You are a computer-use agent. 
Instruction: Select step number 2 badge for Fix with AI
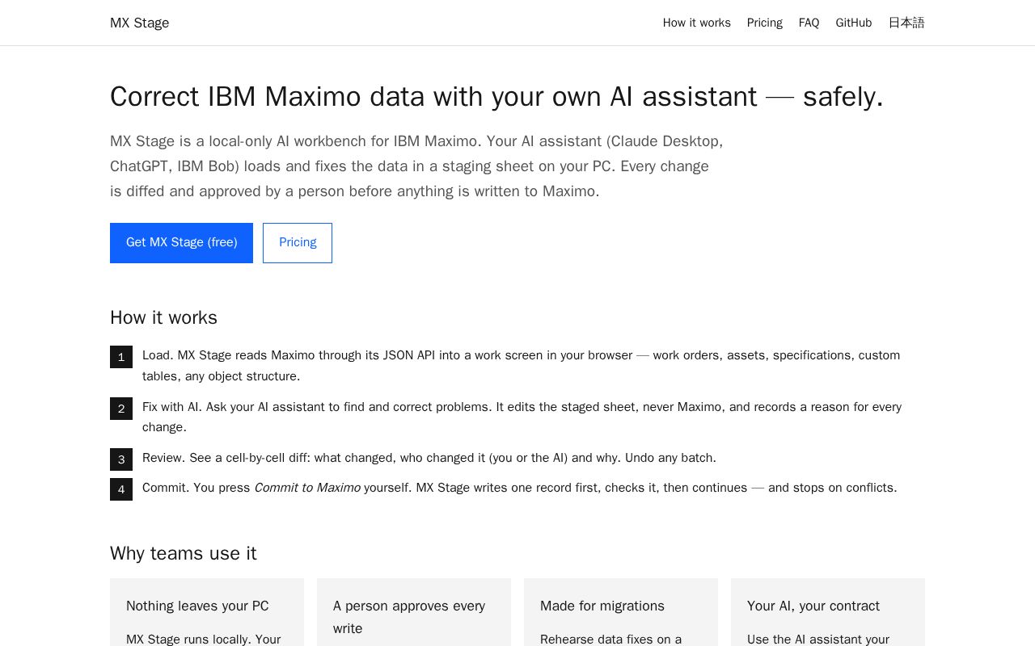tap(121, 409)
